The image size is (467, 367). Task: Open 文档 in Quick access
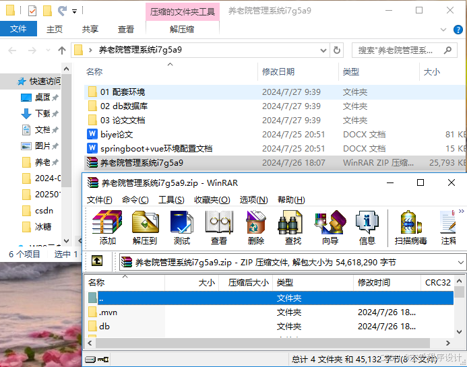39,130
